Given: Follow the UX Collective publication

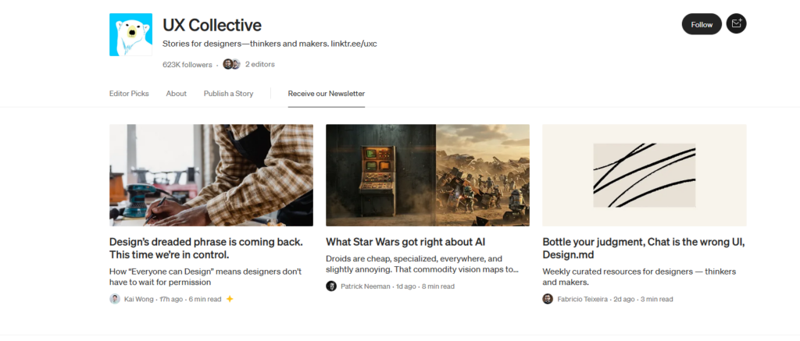Looking at the screenshot, I should (x=702, y=24).
